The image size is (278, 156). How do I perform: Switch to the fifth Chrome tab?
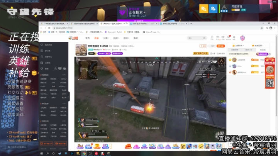174,24
